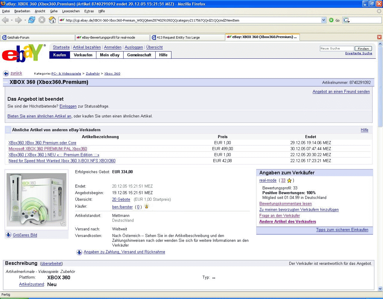
Task: Open the Extras menu
Action: 89,11
